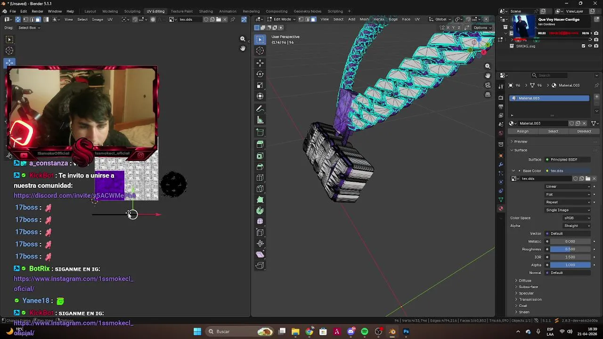Image resolution: width=603 pixels, height=339 pixels.
Task: Select the Smooth Vertices tool
Action: 260,221
